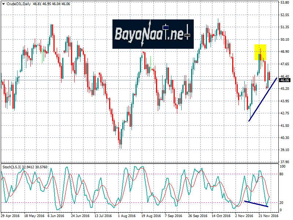Click the 50.10 price scale label
Viewport: 293px width, 220px height.
285,39
